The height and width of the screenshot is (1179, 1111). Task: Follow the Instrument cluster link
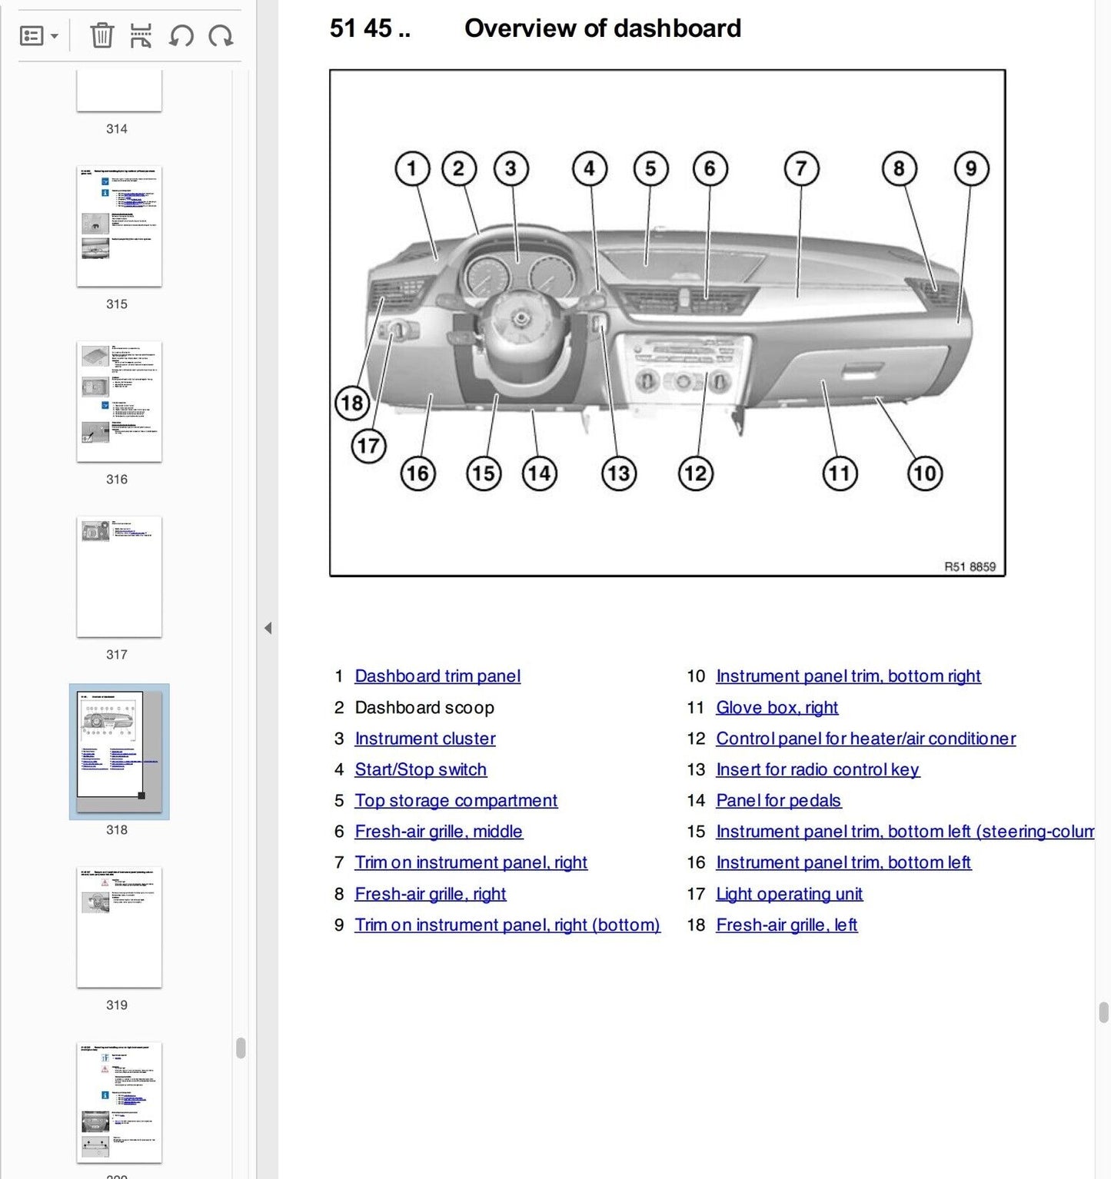coord(425,739)
